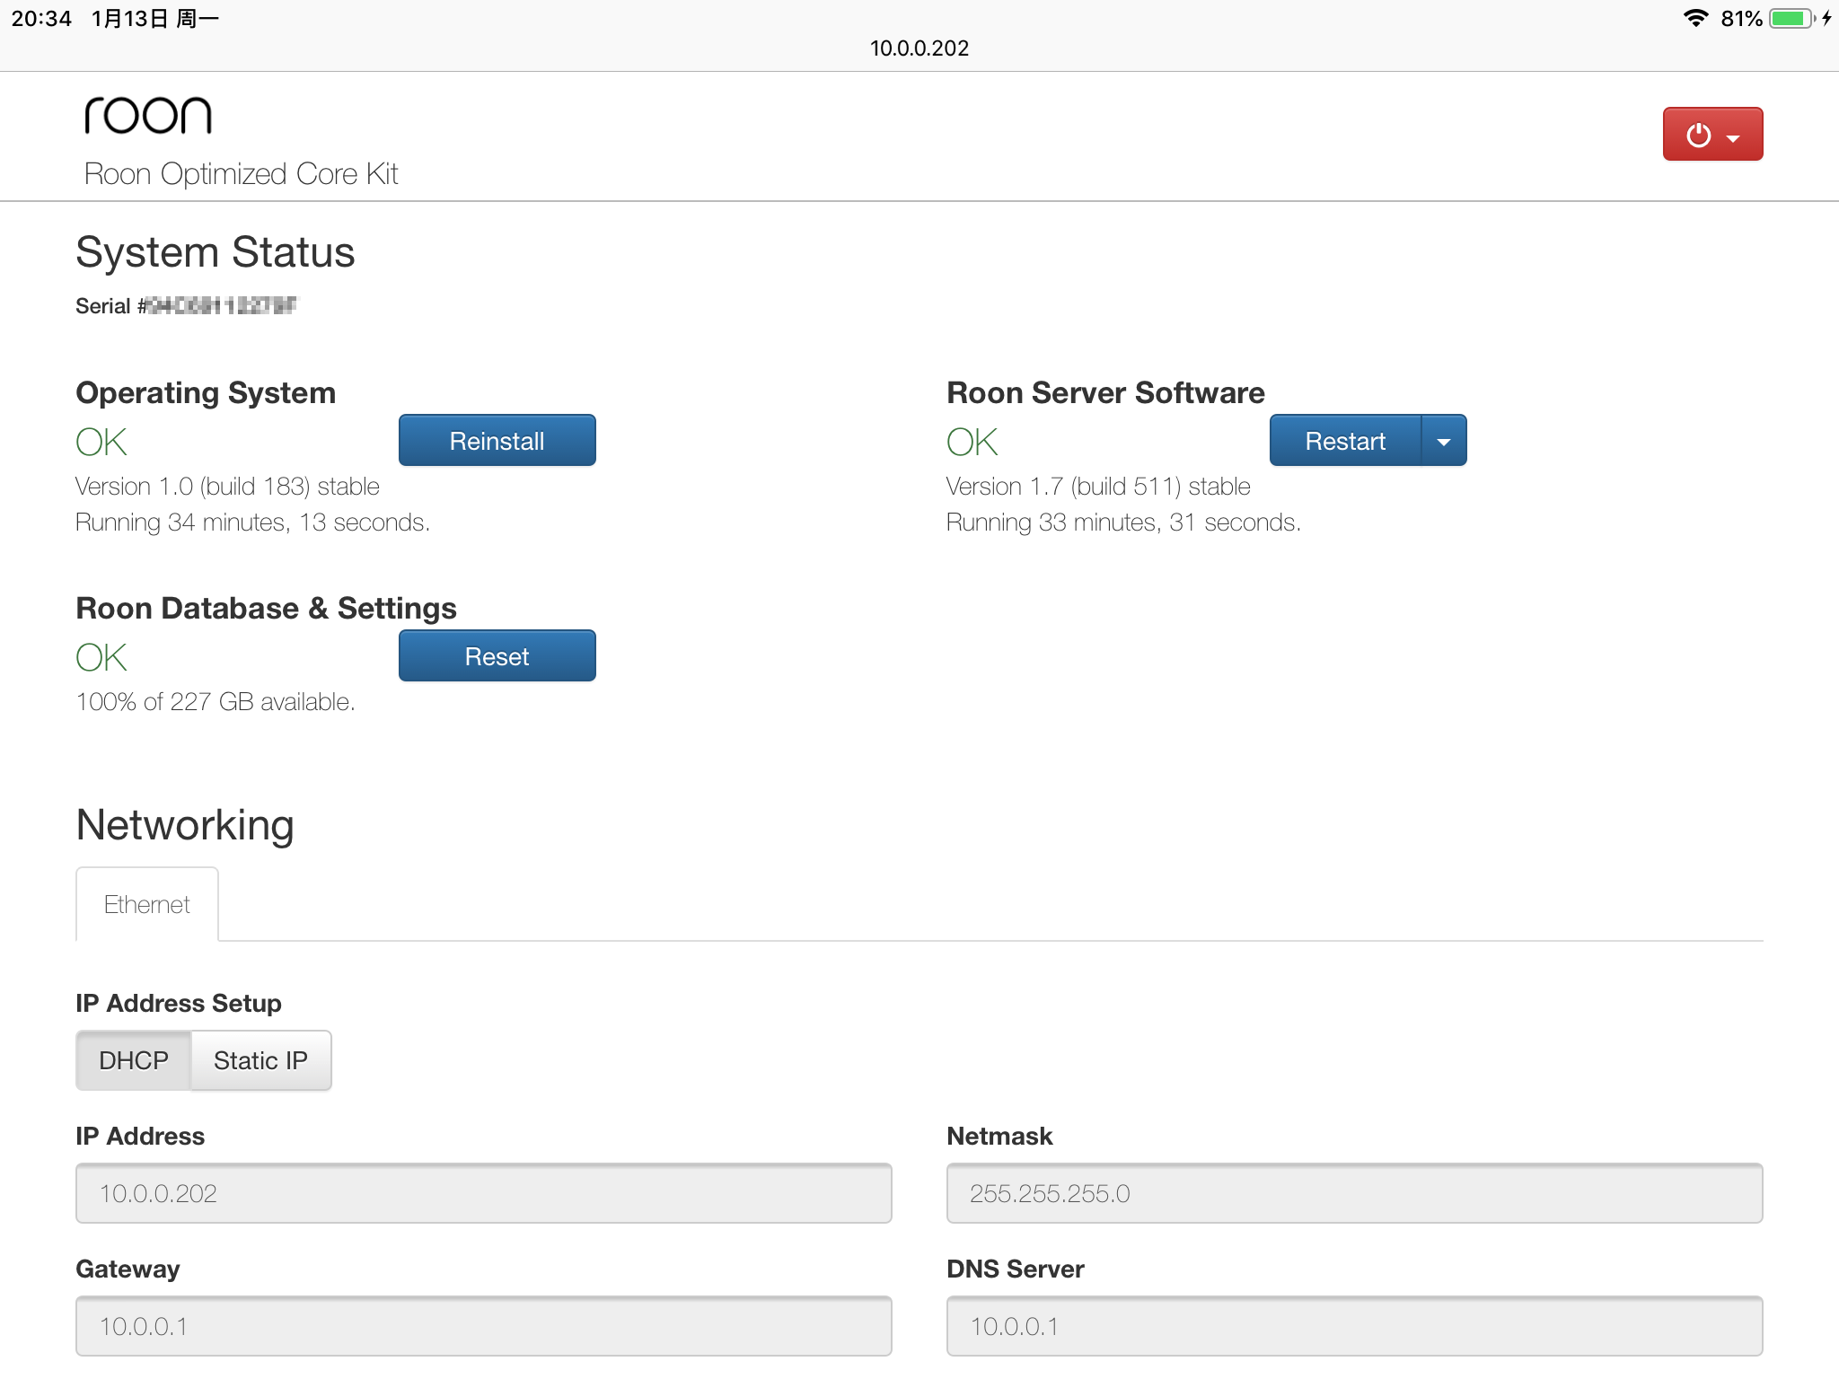Click the Netmask label
The image size is (1839, 1379).
pos(999,1136)
